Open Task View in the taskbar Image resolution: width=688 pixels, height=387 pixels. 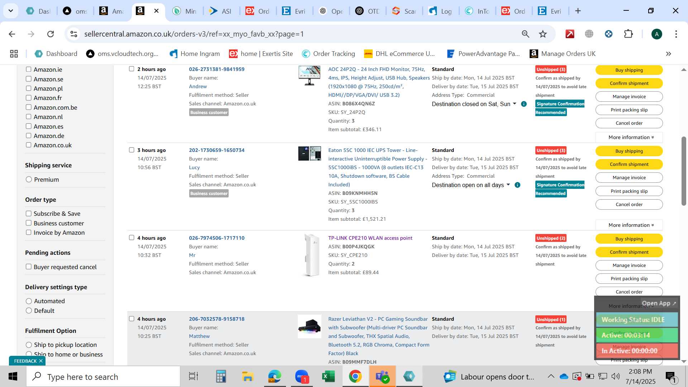[x=193, y=377]
